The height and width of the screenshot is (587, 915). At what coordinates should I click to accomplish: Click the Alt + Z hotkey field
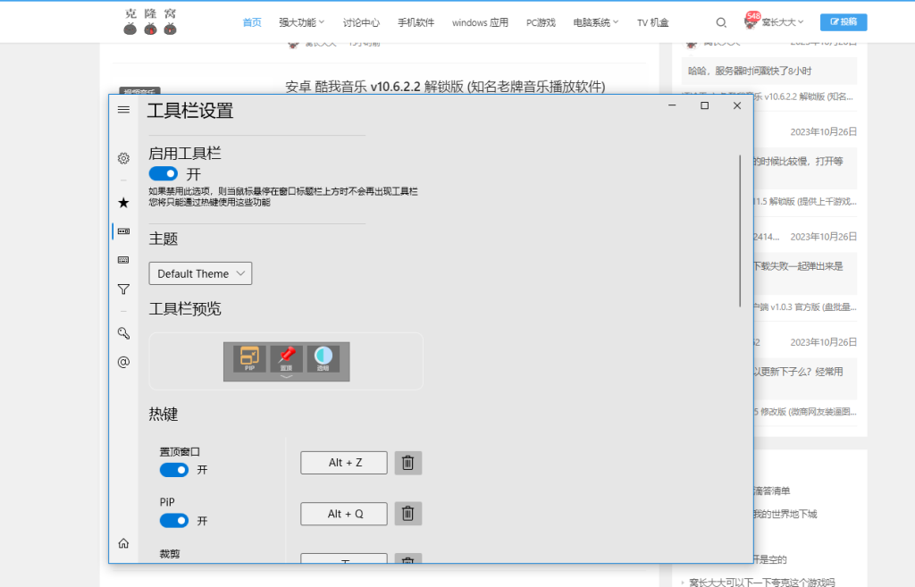pos(344,463)
